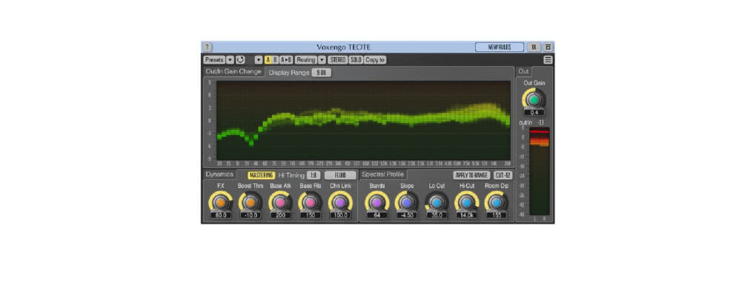Image resolution: width=756 pixels, height=283 pixels.
Task: Open the Display Range 9 dB selector
Action: pyautogui.click(x=322, y=73)
